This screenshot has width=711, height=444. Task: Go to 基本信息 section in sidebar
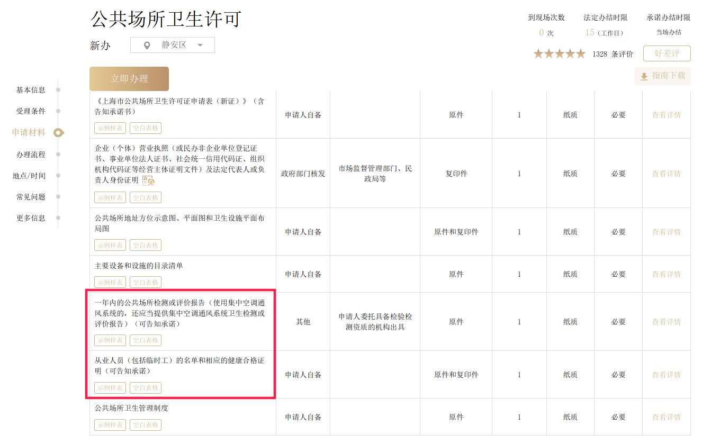tap(31, 90)
